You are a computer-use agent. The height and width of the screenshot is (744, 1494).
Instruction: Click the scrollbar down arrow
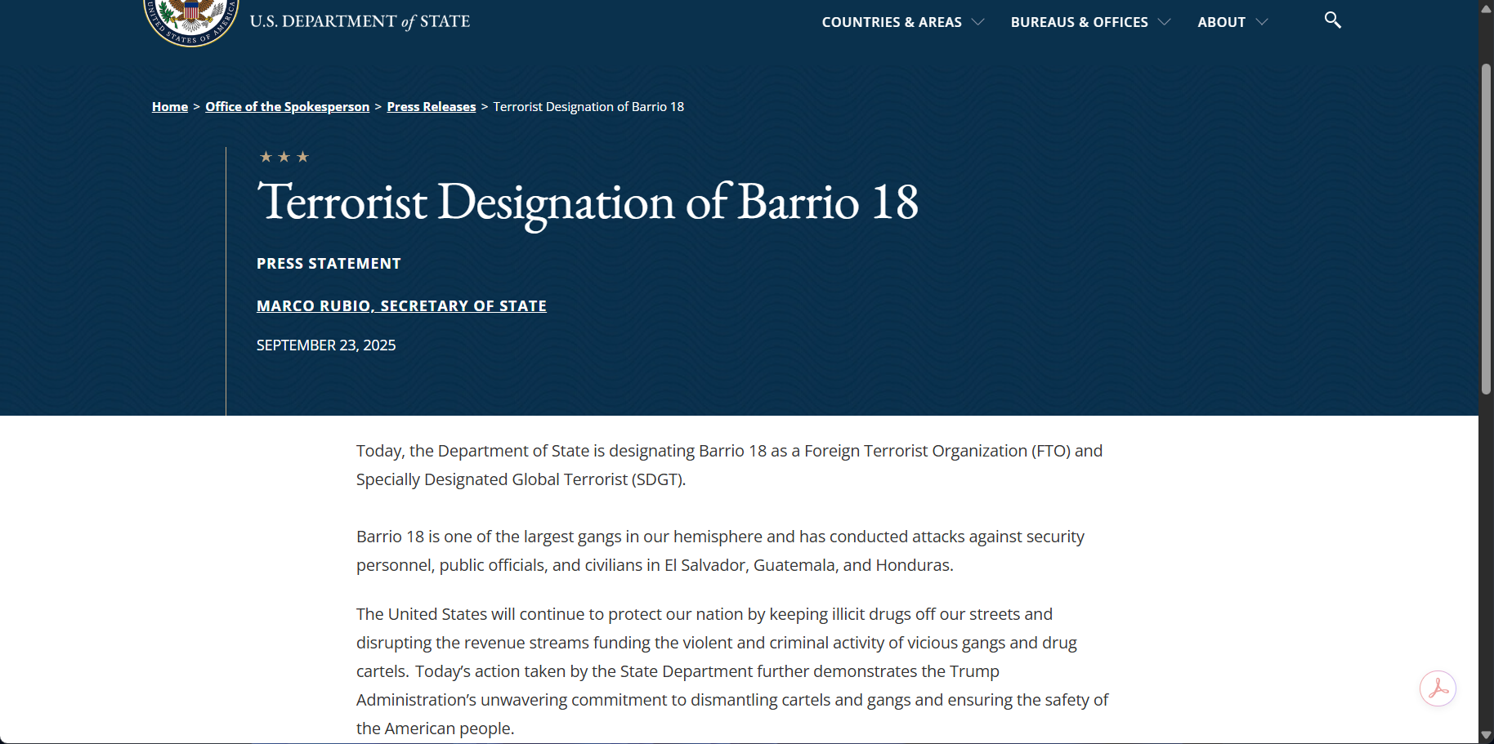point(1486,736)
